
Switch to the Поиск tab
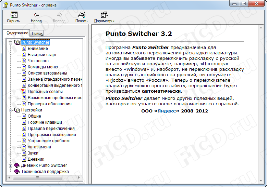click(x=37, y=34)
